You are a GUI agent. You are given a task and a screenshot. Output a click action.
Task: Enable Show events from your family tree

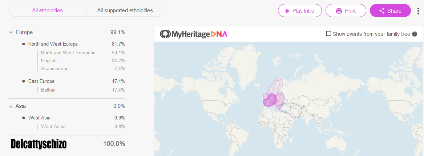tap(328, 34)
